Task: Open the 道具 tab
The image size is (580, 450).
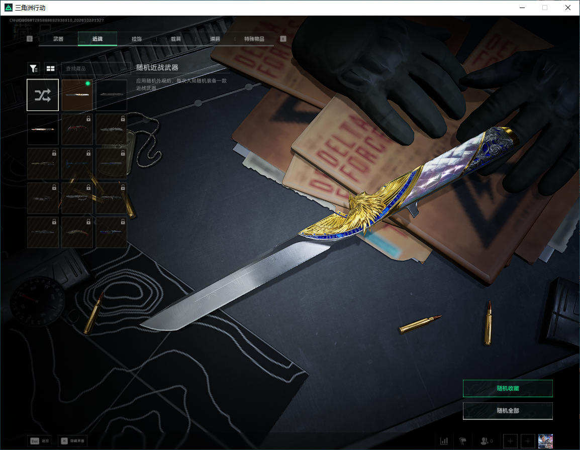Action: pos(215,39)
